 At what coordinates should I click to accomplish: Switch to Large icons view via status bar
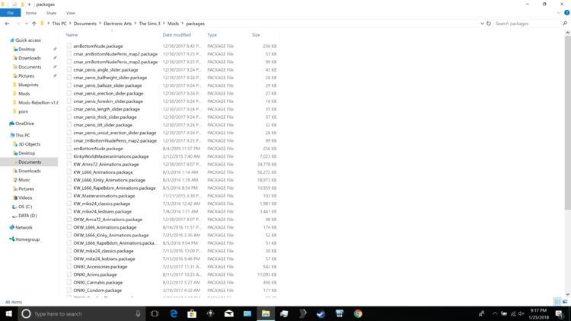pyautogui.click(x=565, y=302)
